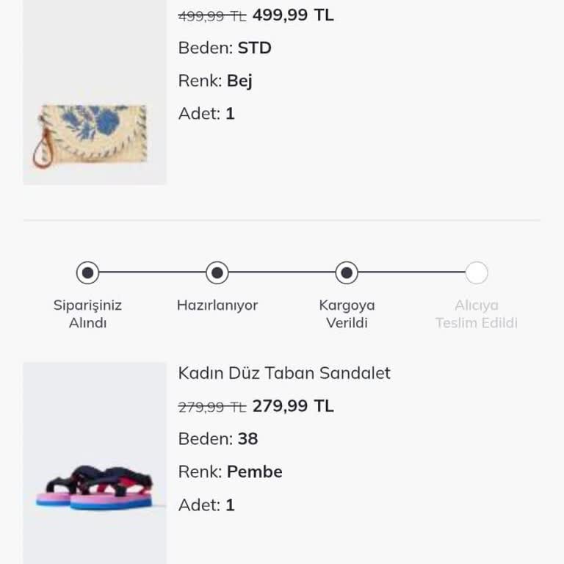Viewport: 564px width, 564px height.
Task: Open the beige straw clutch bag image
Action: [95, 134]
